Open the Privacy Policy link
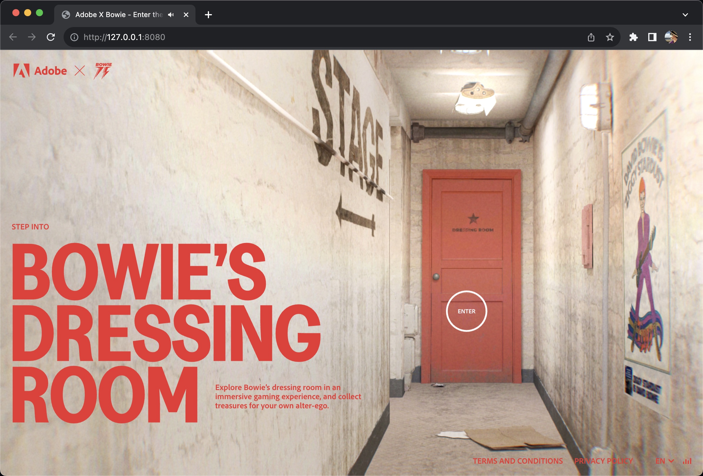This screenshot has width=703, height=476. [603, 461]
